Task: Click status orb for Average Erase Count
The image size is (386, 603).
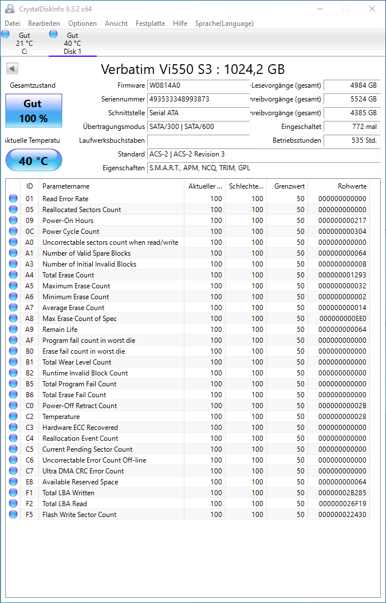Action: coord(13,308)
